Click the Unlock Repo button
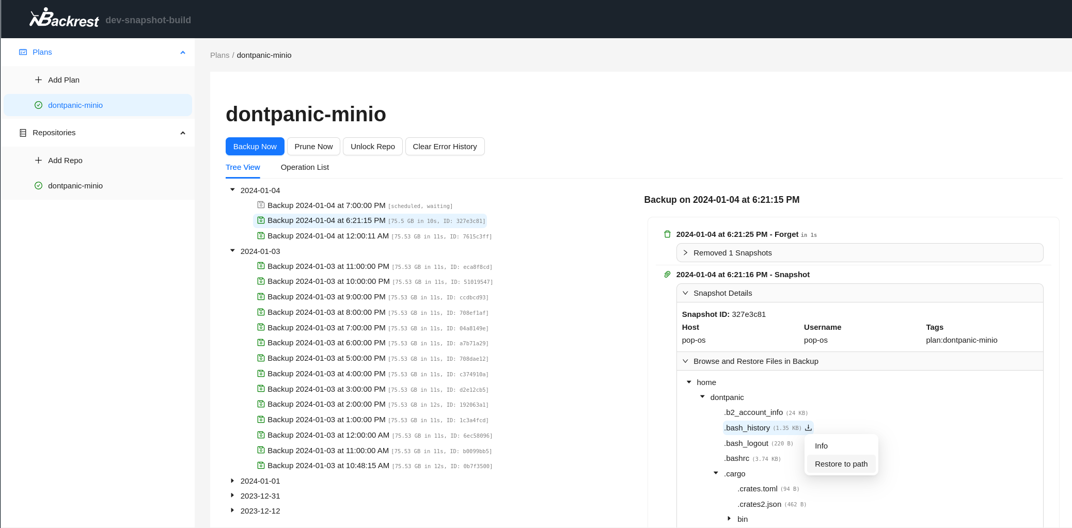The width and height of the screenshot is (1072, 528). click(x=372, y=147)
